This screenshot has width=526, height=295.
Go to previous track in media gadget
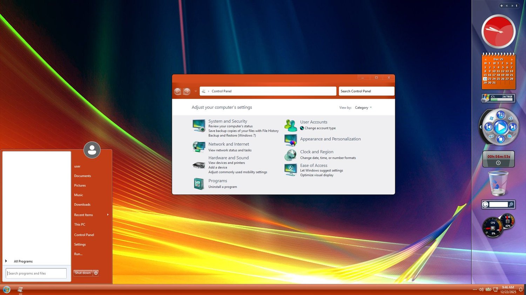(x=488, y=127)
